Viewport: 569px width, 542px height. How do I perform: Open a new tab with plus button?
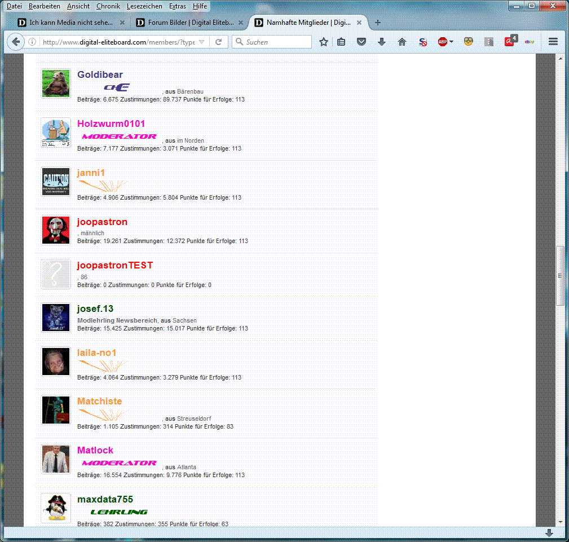(377, 23)
